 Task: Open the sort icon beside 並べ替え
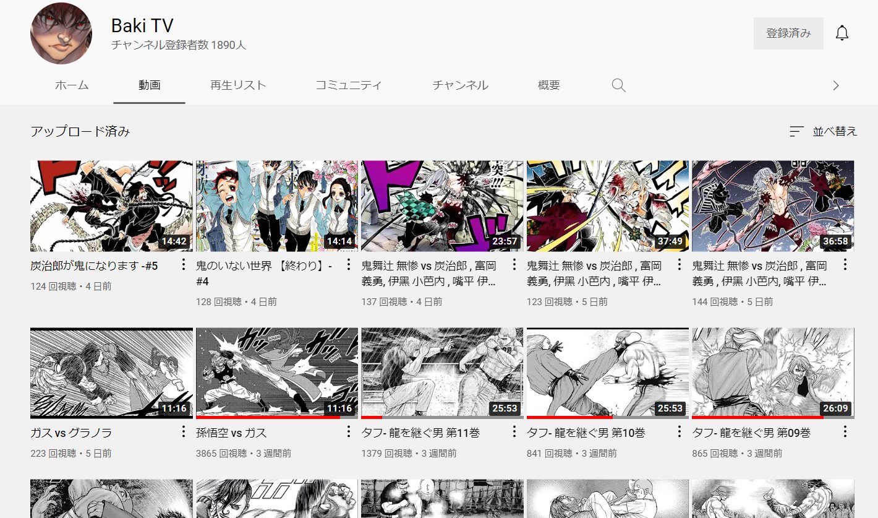(796, 131)
